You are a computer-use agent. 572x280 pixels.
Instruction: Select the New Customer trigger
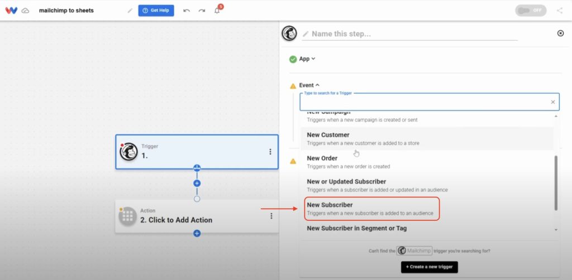(x=427, y=139)
